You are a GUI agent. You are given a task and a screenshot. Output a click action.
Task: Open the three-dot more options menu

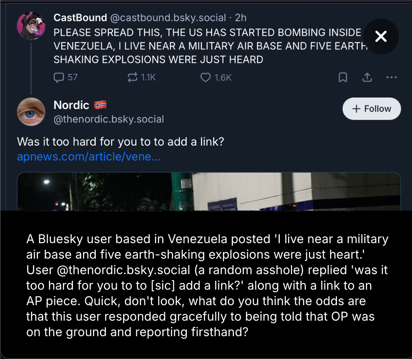pos(391,77)
